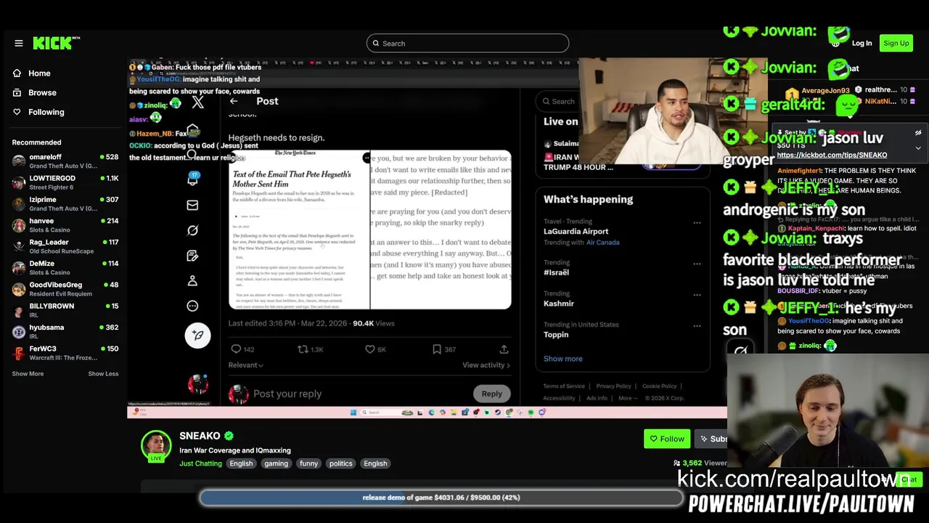This screenshot has height=523, width=929.
Task: Click the like heart icon (6K)
Action: click(370, 349)
